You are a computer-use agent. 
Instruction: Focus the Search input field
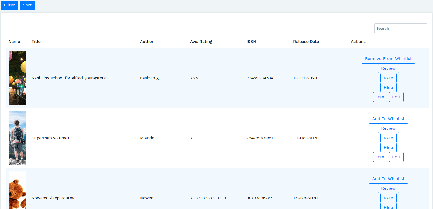pos(401,28)
